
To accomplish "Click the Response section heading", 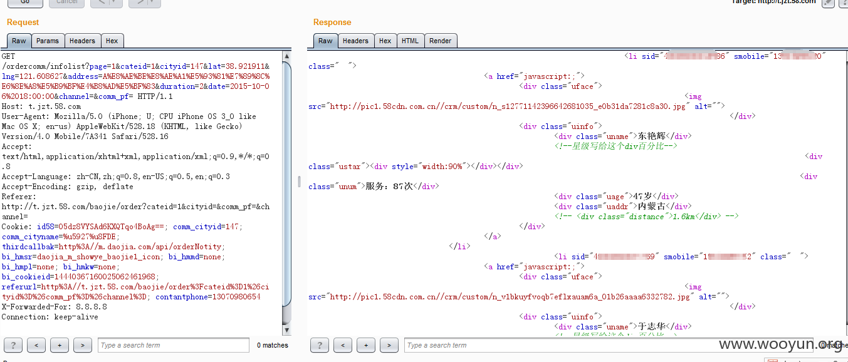I will 332,22.
